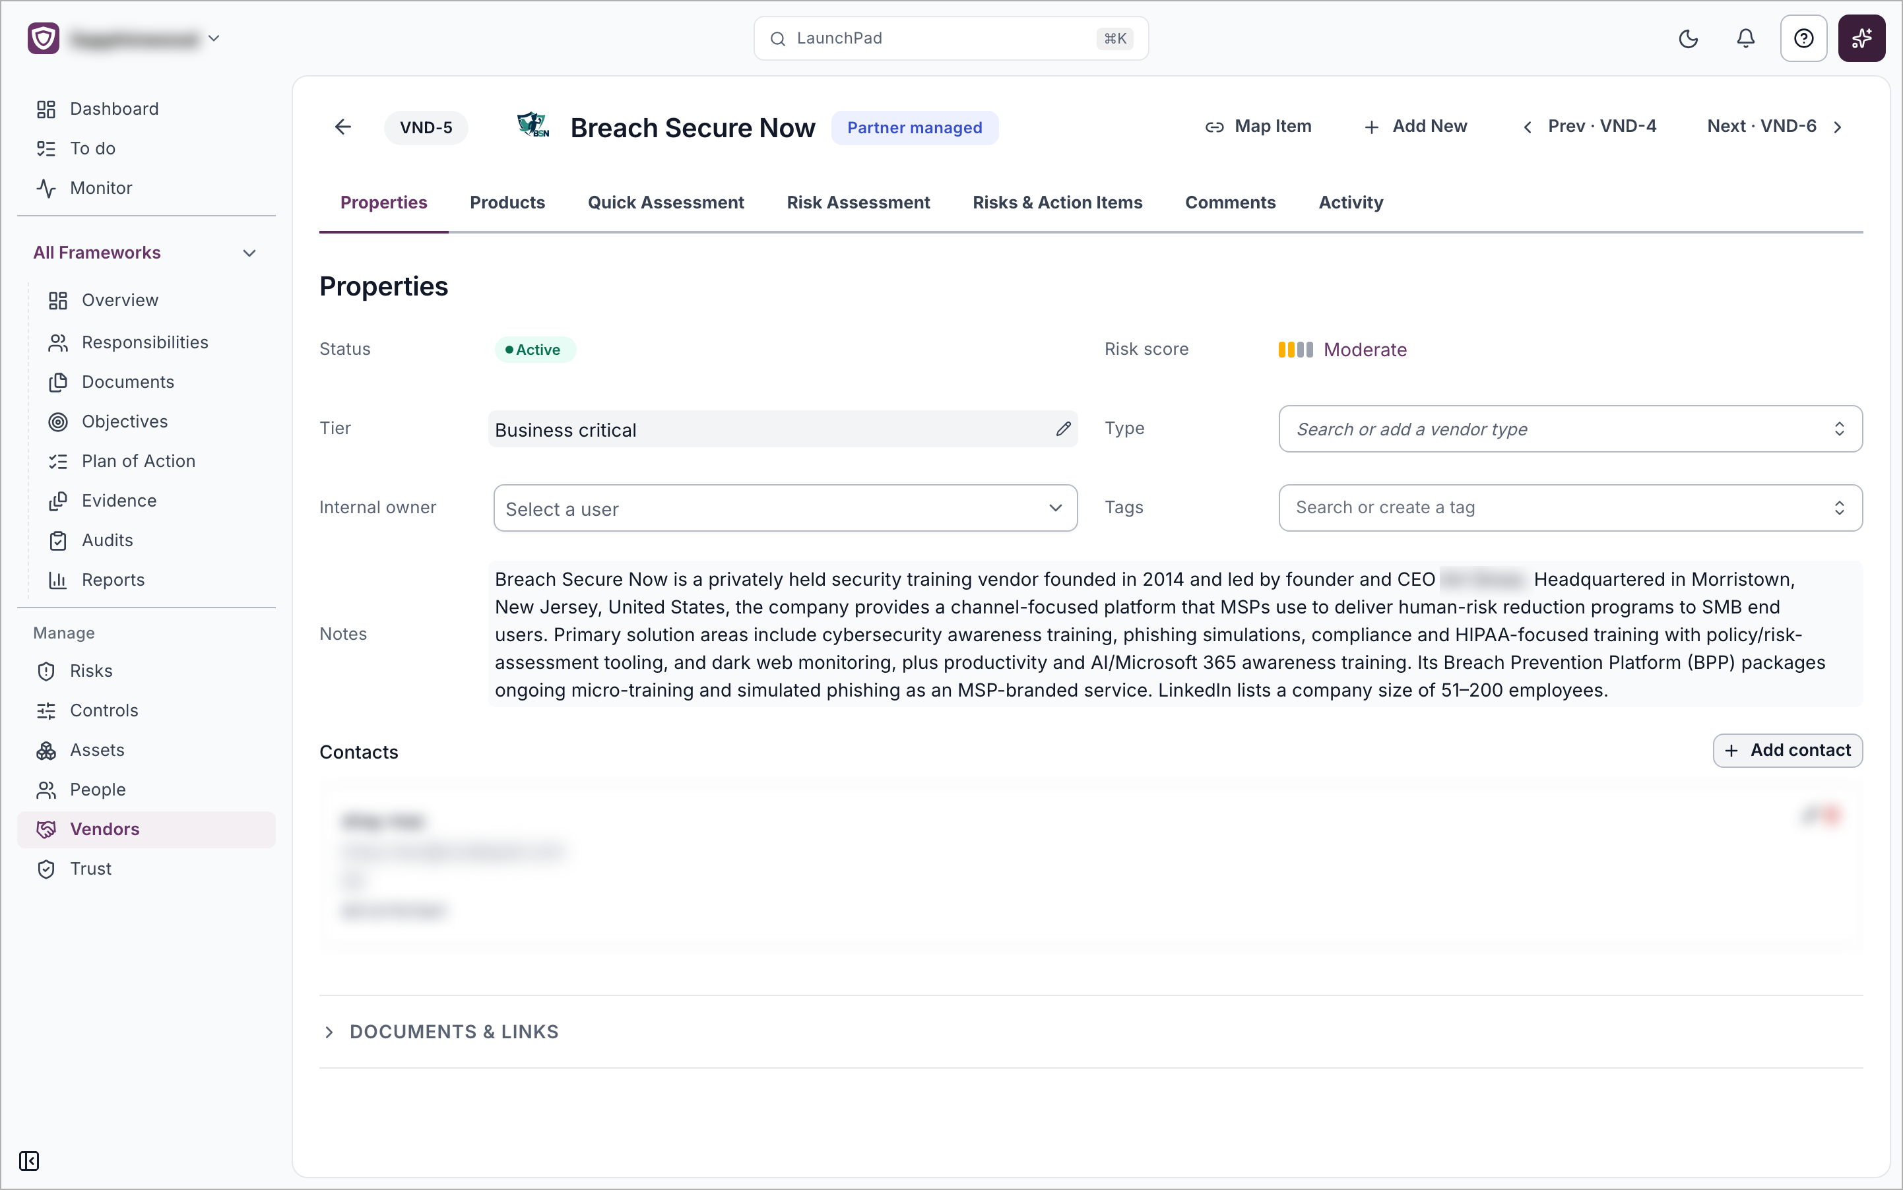The image size is (1903, 1190).
Task: Click the shield app logo
Action: (44, 38)
